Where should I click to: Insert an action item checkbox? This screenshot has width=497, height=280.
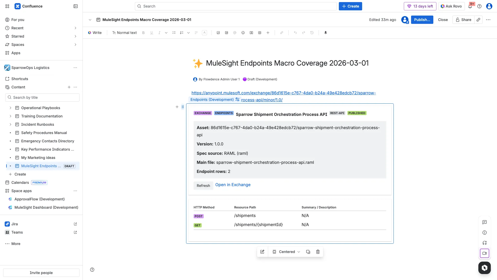218,33
